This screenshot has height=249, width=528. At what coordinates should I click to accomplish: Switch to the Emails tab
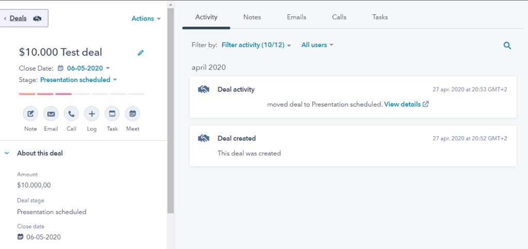pyautogui.click(x=296, y=17)
